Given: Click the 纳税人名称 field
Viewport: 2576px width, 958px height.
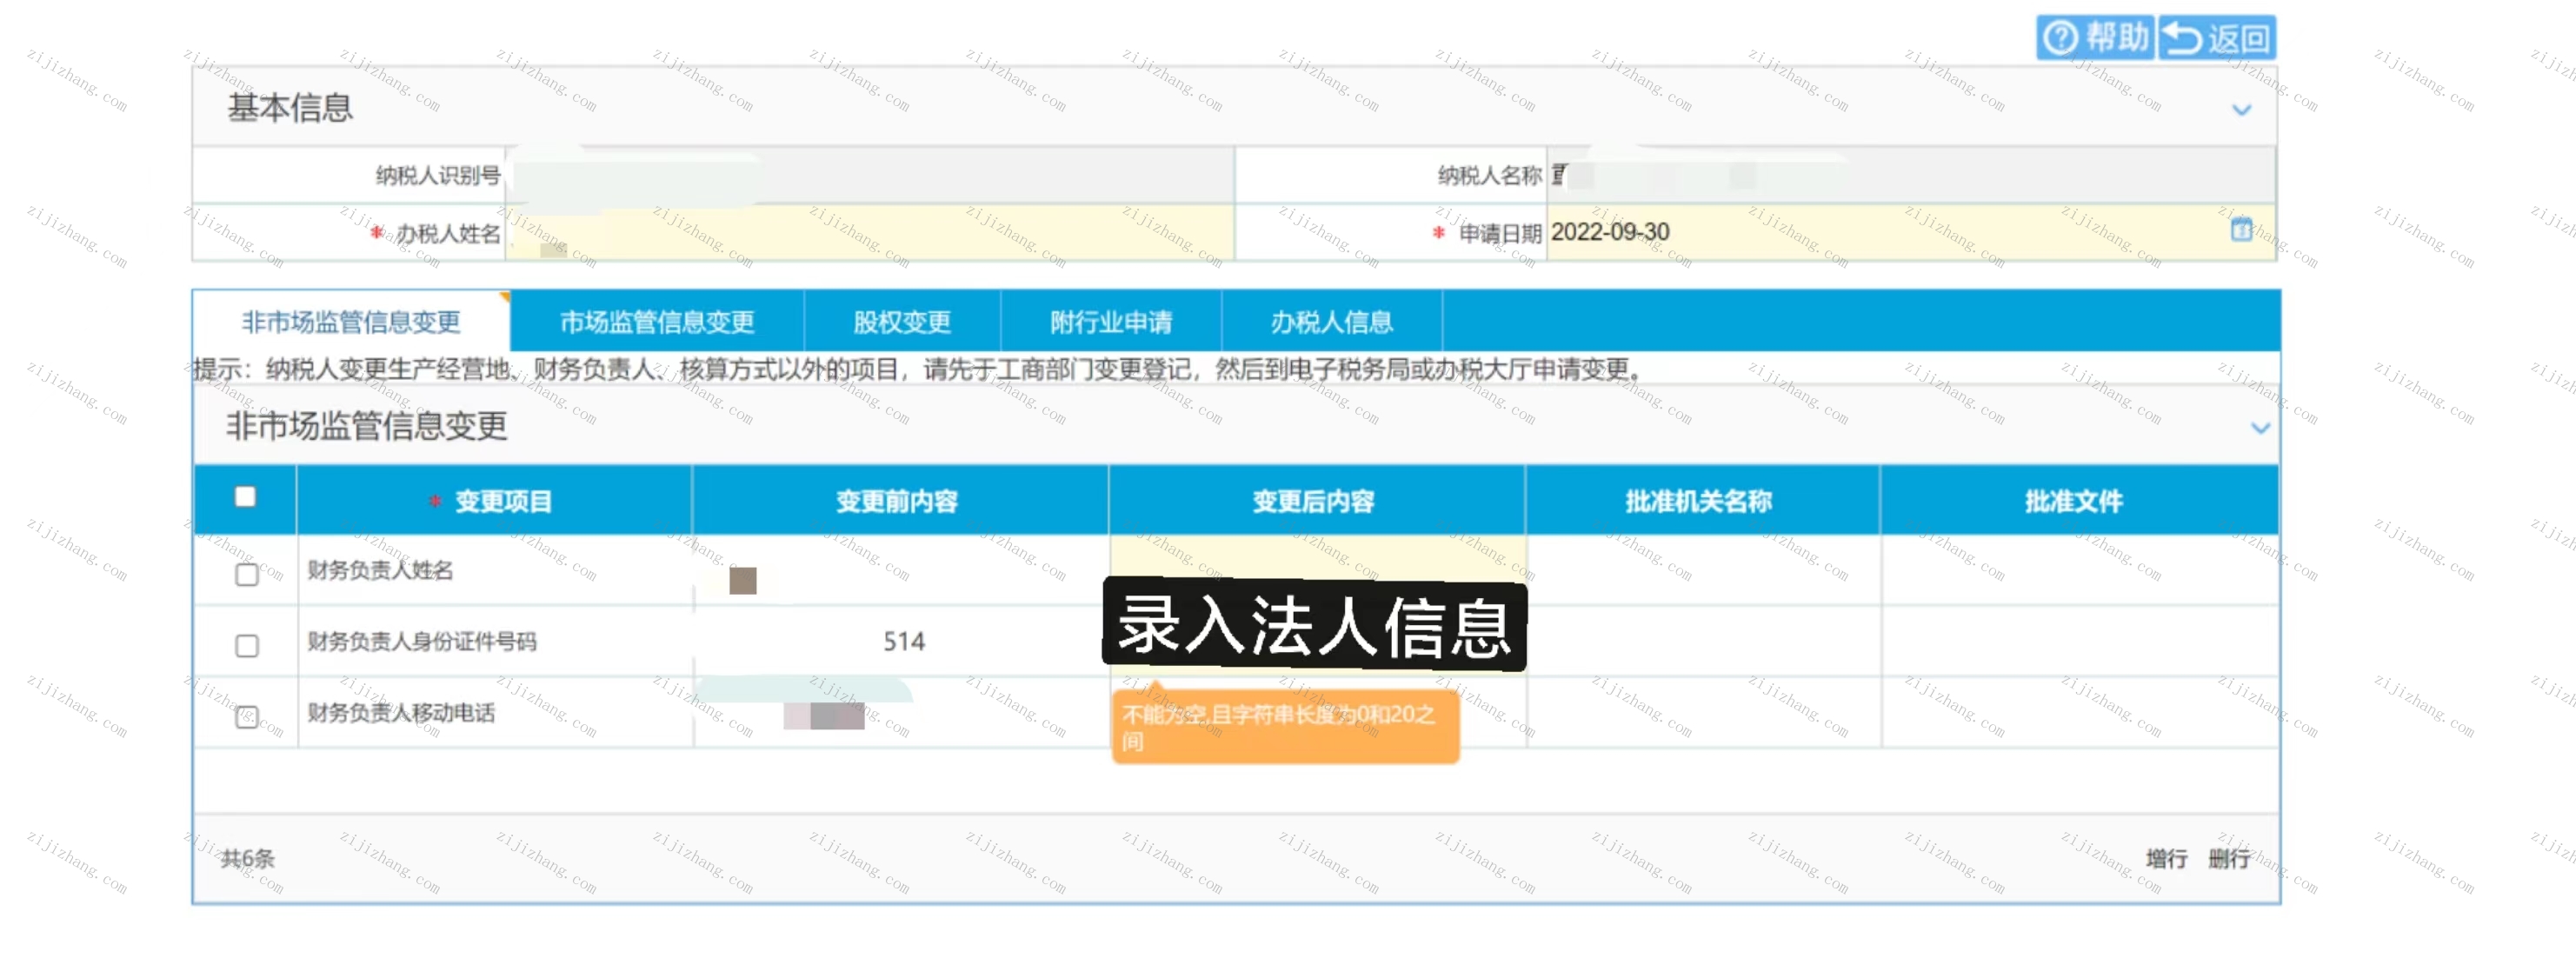Looking at the screenshot, I should tap(1910, 176).
